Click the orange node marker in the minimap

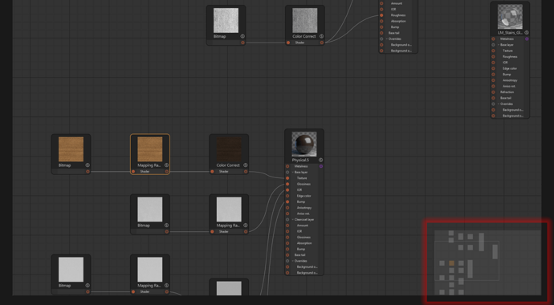(x=451, y=263)
